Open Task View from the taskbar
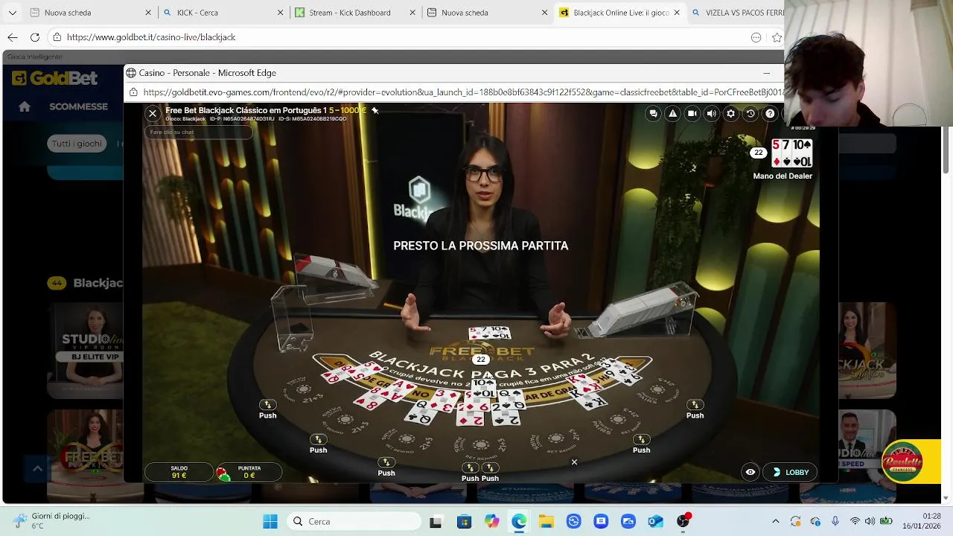 (436, 521)
